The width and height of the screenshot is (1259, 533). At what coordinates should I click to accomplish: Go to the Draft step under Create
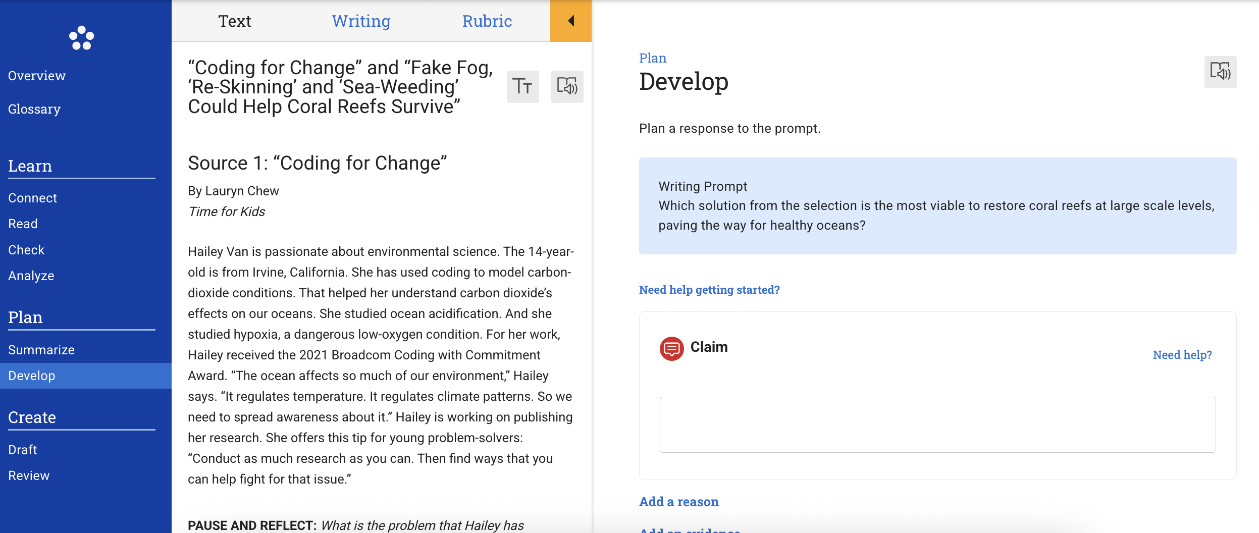pyautogui.click(x=23, y=450)
